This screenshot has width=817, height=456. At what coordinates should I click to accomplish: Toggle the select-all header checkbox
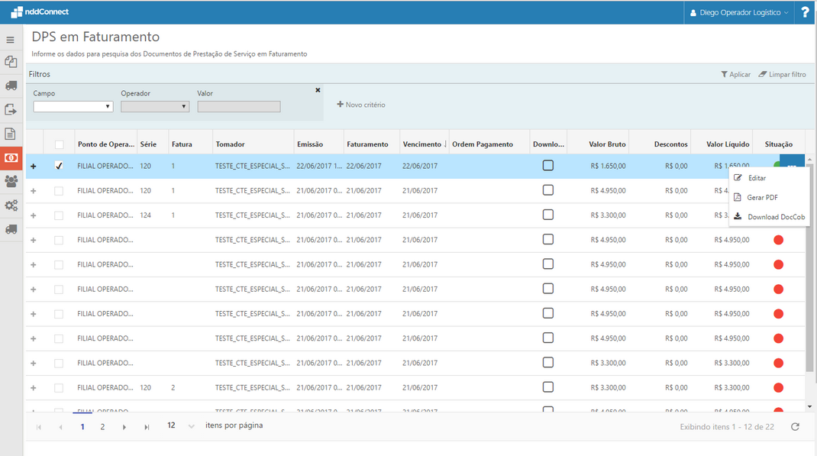[59, 144]
